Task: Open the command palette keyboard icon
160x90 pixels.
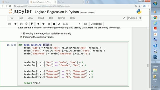Action: [x=85, y=24]
